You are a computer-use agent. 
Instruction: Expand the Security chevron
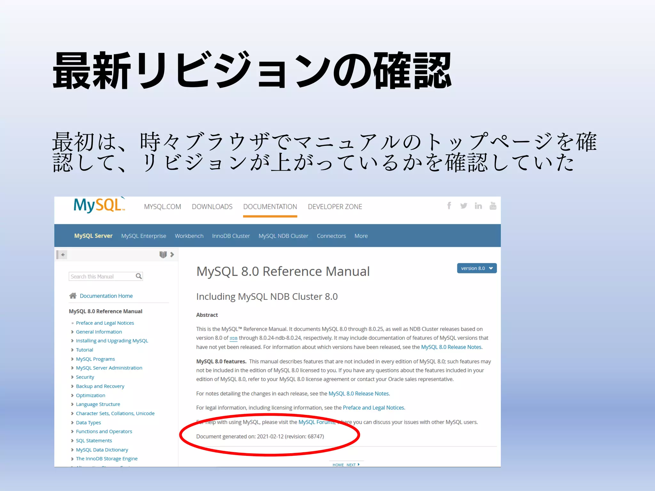[x=72, y=377]
